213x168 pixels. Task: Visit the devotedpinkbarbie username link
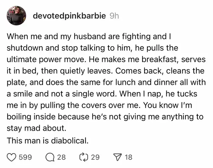pos(69,16)
